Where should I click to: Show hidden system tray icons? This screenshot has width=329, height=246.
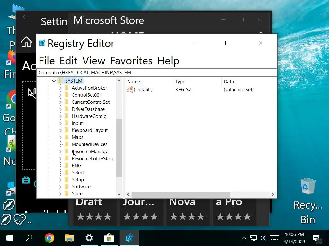244,238
